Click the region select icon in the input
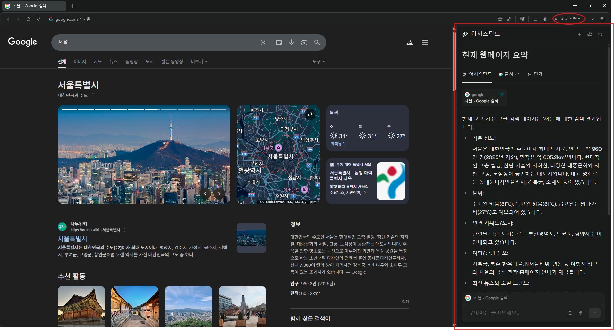This screenshot has width=614, height=330. [569, 313]
